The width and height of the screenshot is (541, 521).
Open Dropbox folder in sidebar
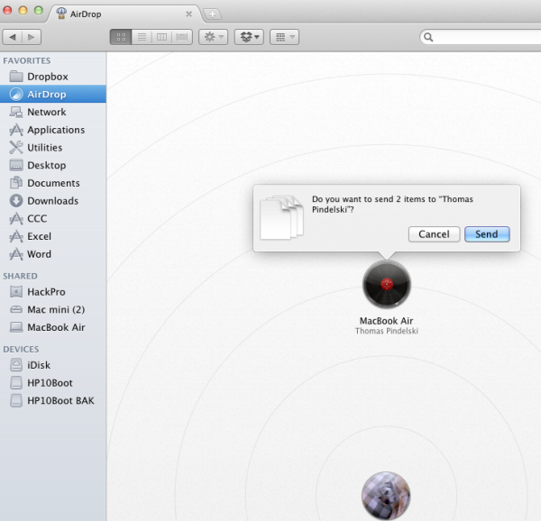[53, 77]
